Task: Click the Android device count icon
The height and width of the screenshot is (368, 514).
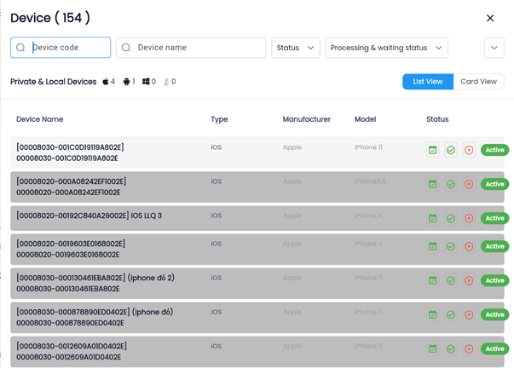Action: pos(127,82)
